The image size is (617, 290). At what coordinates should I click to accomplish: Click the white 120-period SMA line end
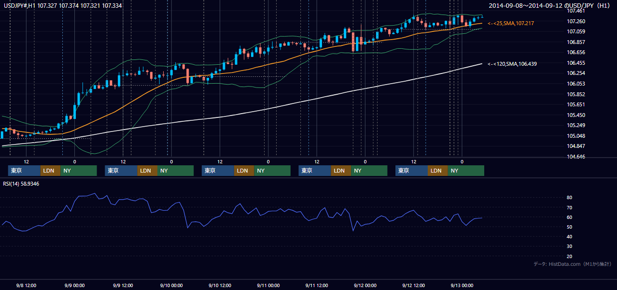pos(481,64)
